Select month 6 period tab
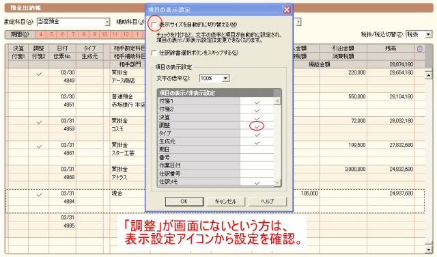 (x=62, y=35)
